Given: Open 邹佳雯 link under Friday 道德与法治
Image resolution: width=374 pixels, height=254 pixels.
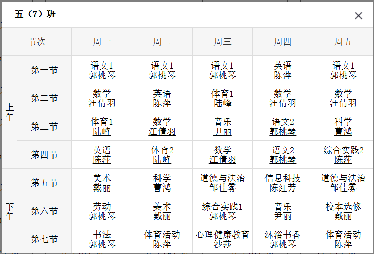Looking at the screenshot, I should pos(343,188).
